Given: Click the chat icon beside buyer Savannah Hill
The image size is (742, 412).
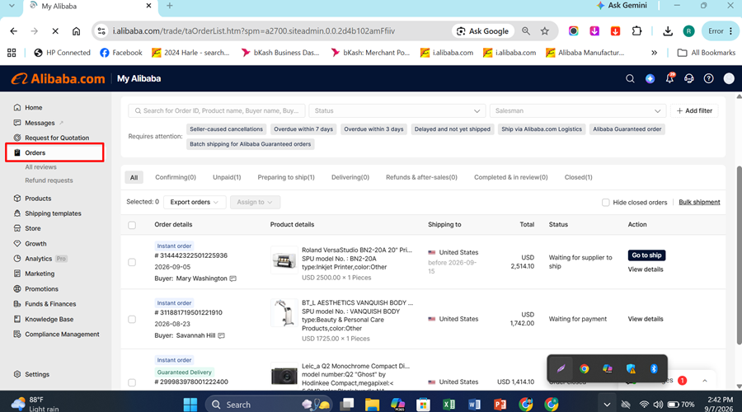Looking at the screenshot, I should point(221,335).
